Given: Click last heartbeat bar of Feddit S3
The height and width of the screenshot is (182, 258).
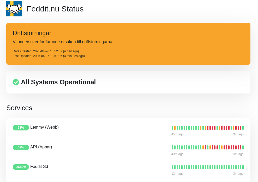Looking at the screenshot, I should [243, 167].
